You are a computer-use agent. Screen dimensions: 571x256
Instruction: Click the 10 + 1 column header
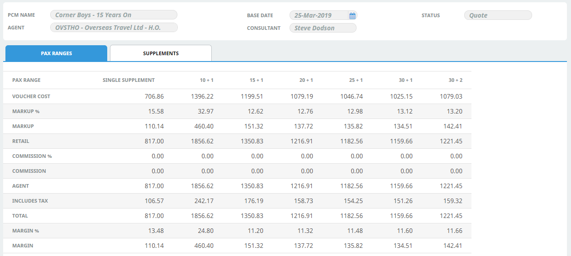click(x=206, y=80)
